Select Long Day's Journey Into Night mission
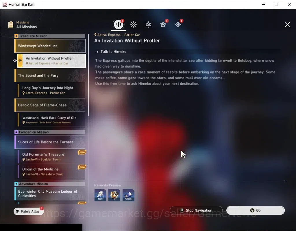 (x=51, y=90)
